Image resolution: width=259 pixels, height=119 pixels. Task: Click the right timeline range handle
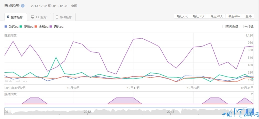pos(253,111)
